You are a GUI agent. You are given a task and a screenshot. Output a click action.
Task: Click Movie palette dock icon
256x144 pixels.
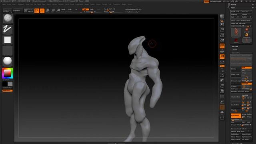253,4
